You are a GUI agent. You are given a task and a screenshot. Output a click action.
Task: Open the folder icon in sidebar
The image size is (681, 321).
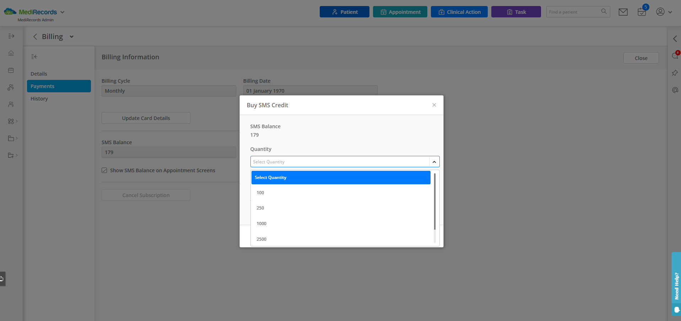(11, 138)
